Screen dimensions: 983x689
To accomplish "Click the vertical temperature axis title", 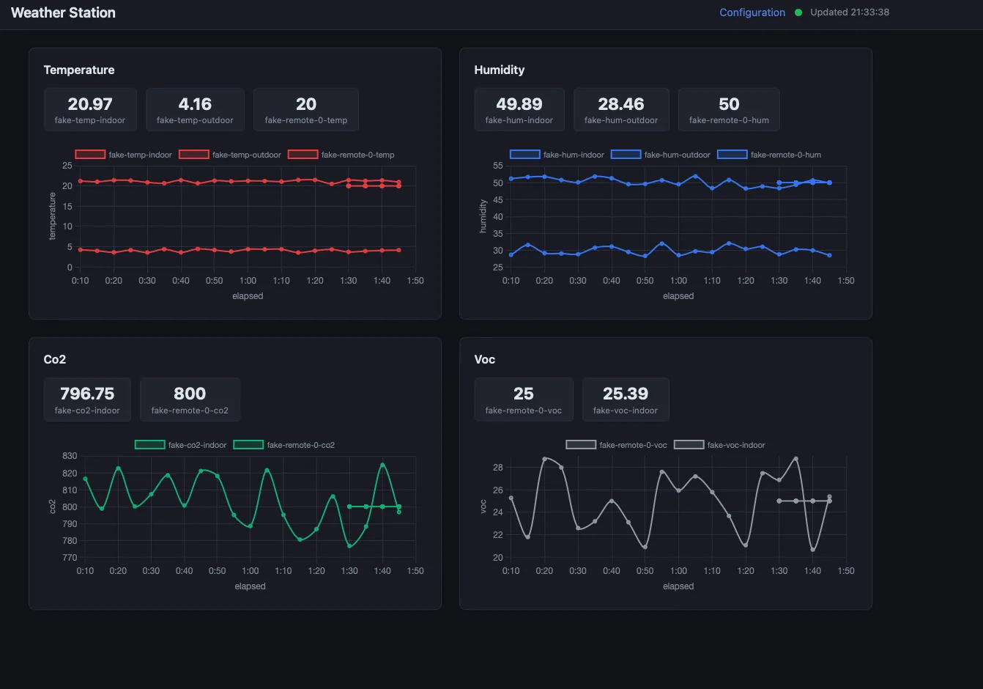I will [52, 216].
